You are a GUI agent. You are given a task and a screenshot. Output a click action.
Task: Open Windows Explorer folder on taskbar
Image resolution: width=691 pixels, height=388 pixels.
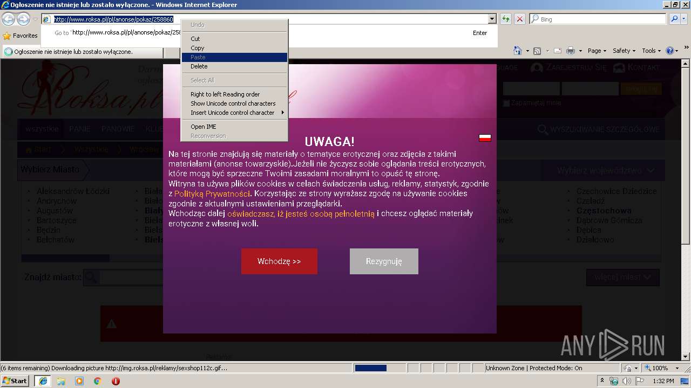click(61, 381)
